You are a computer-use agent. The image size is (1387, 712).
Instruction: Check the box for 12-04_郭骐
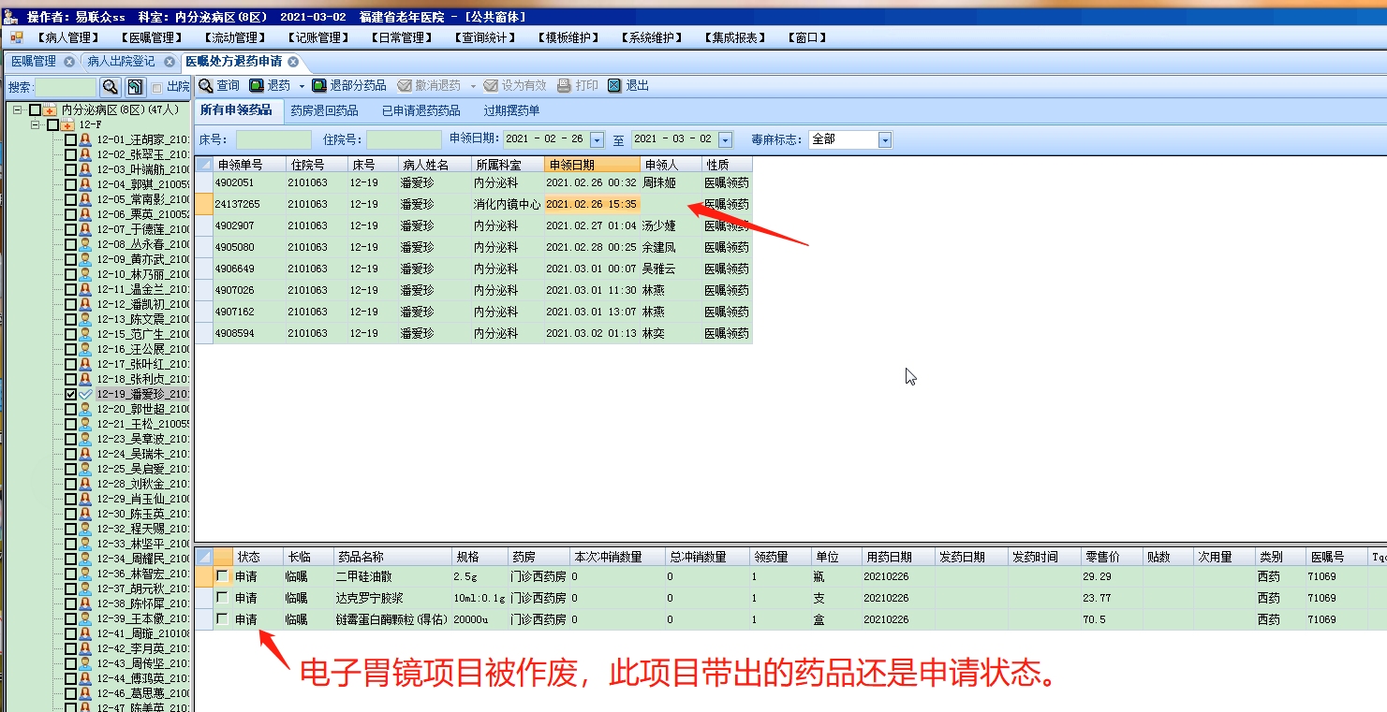[x=70, y=184]
